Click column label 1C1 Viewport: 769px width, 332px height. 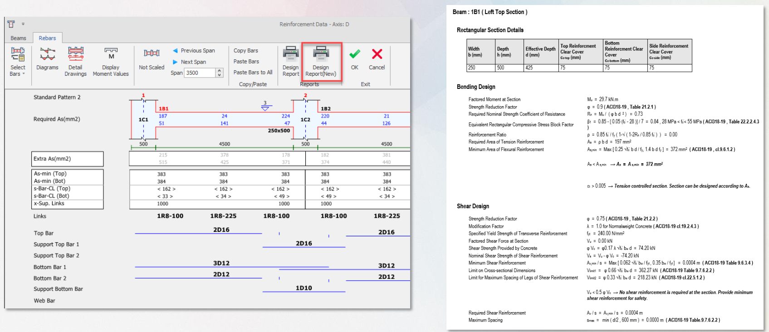point(143,120)
